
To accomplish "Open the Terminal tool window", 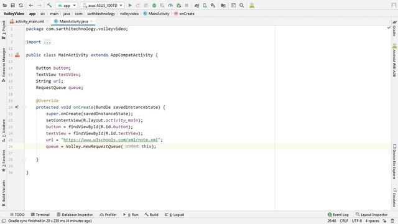I will 40,215.
